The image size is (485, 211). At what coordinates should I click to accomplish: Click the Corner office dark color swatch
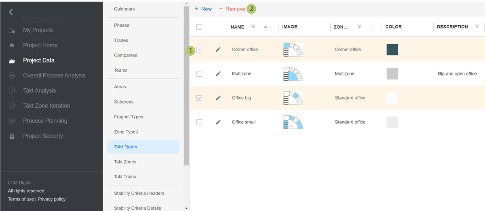pos(392,50)
